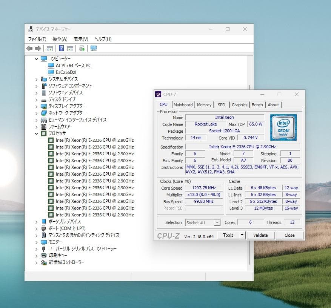Select the E3C256D2I computer entry
331x308 pixels.
pyautogui.click(x=66, y=72)
